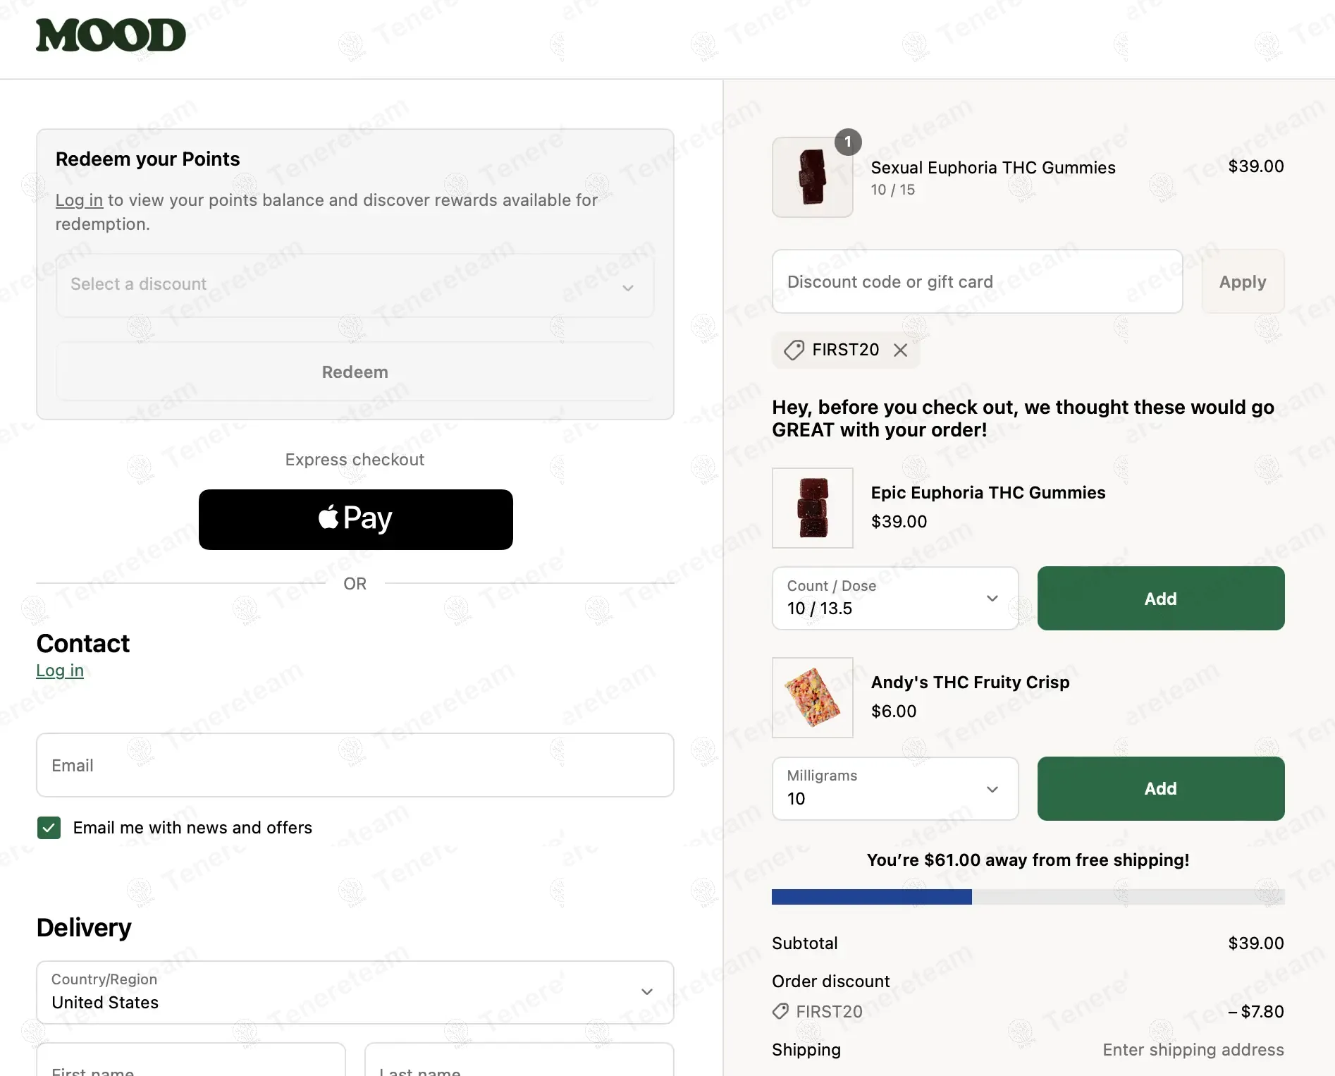Expand the Count / Dose dropdown
1335x1076 pixels.
[894, 598]
